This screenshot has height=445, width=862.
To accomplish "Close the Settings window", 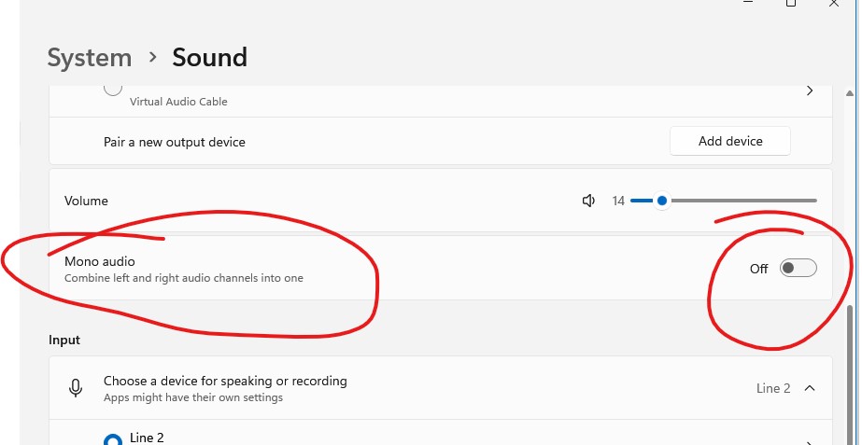I will (x=834, y=4).
